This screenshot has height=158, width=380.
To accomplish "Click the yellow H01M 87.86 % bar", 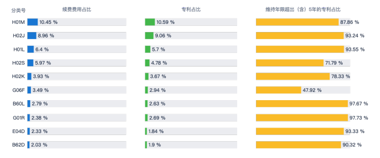I will point(297,22).
